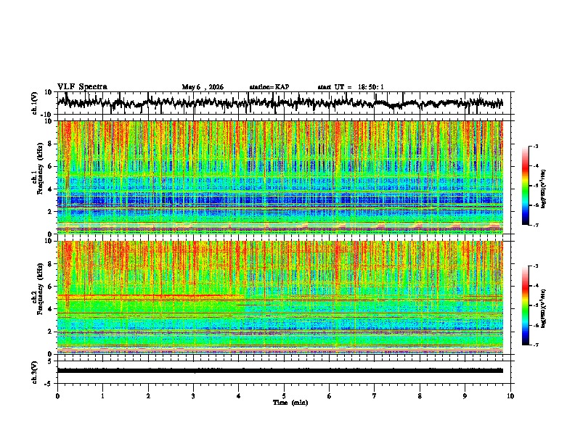Click the 2 minute tick label
Image resolution: width=575 pixels, height=444 pixels.
pyautogui.click(x=148, y=396)
